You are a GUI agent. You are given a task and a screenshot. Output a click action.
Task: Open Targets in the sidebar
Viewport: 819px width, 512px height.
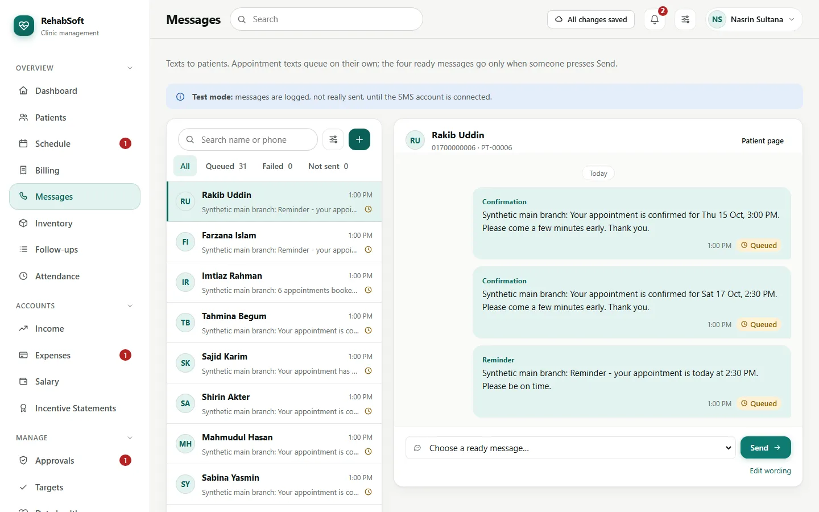coord(75,487)
